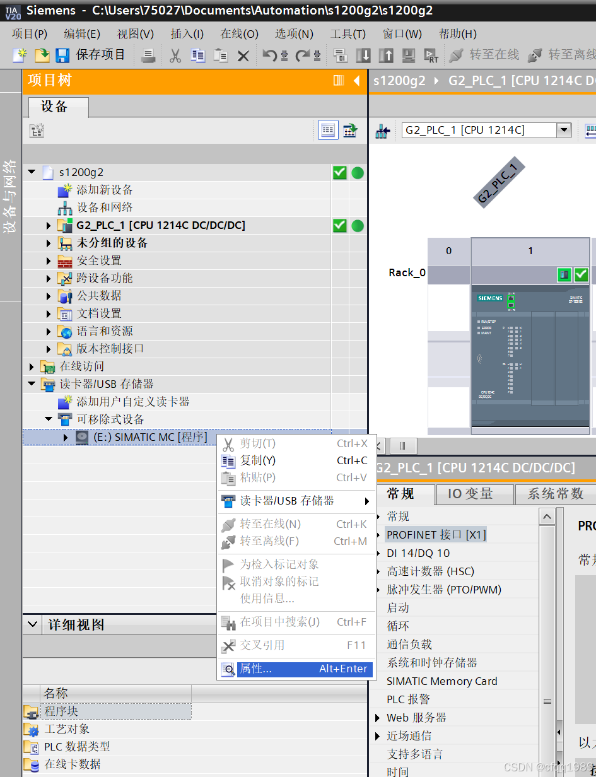Click the green checkmark on G2_PLC_1 row

coord(340,225)
